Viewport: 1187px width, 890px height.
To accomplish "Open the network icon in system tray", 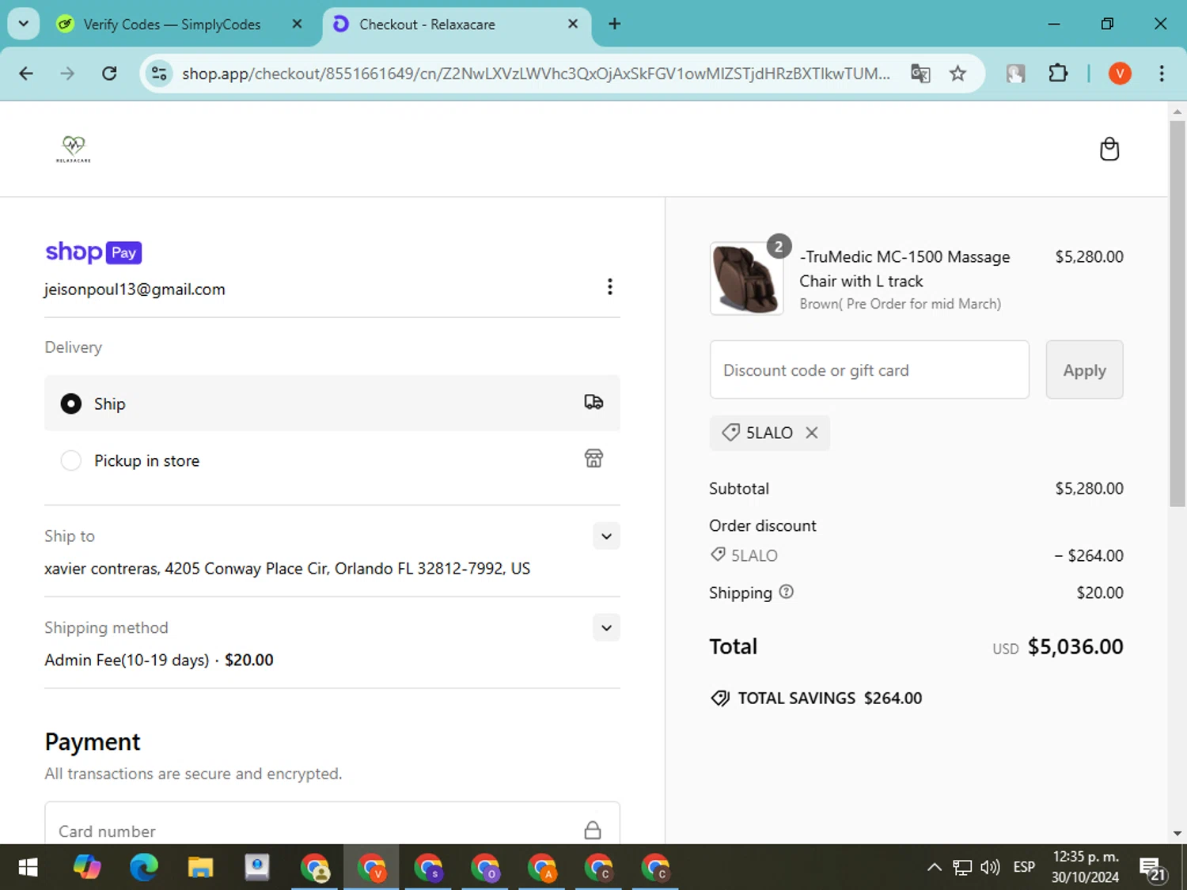I will point(961,868).
